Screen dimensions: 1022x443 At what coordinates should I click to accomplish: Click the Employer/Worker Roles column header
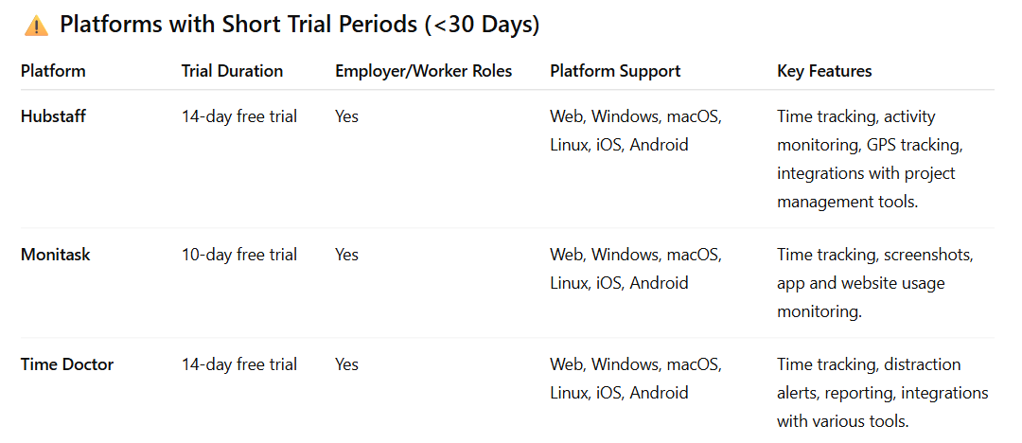424,71
